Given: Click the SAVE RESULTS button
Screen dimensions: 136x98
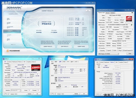Looking at the screenshot, I should 64,46.
